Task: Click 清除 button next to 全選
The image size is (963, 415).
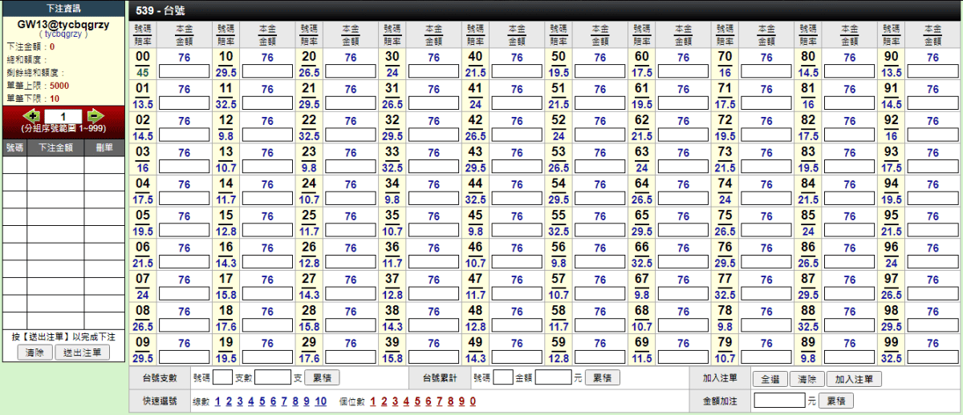Action: tap(806, 379)
